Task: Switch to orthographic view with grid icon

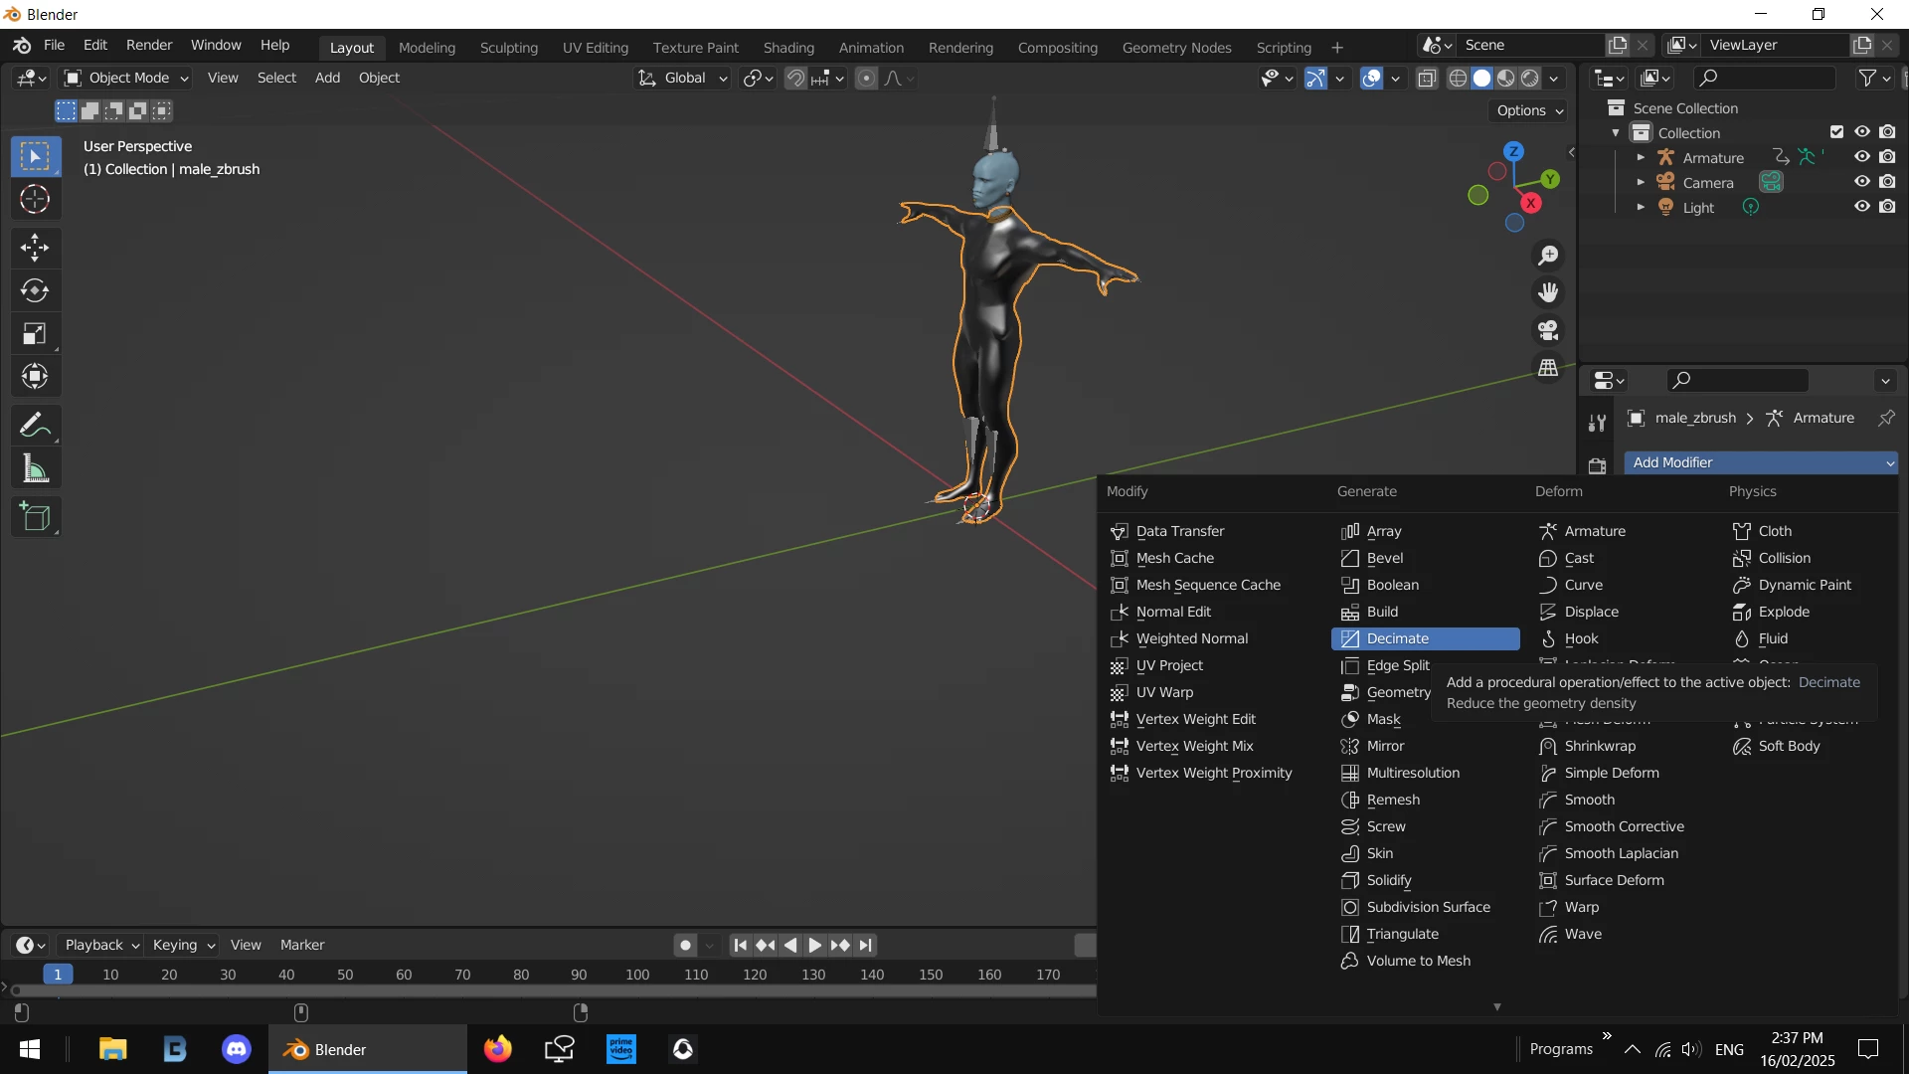Action: (1548, 368)
